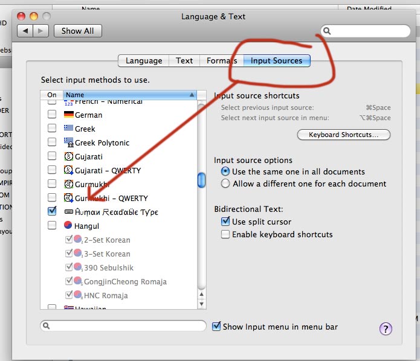Image resolution: width=420 pixels, height=361 pixels.
Task: Switch to the Language tab
Action: point(143,60)
